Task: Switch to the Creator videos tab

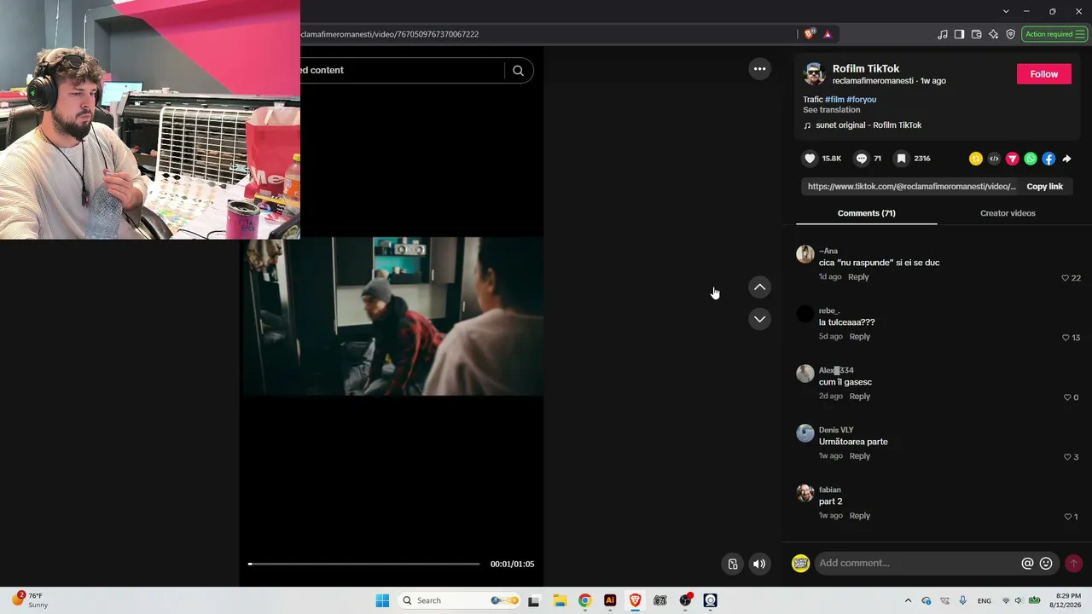Action: (1008, 213)
